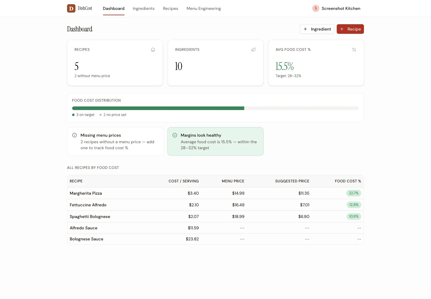Click the checkmark icon beside Margins look healthy
Viewport: 431px width, 299px height.
[x=175, y=135]
